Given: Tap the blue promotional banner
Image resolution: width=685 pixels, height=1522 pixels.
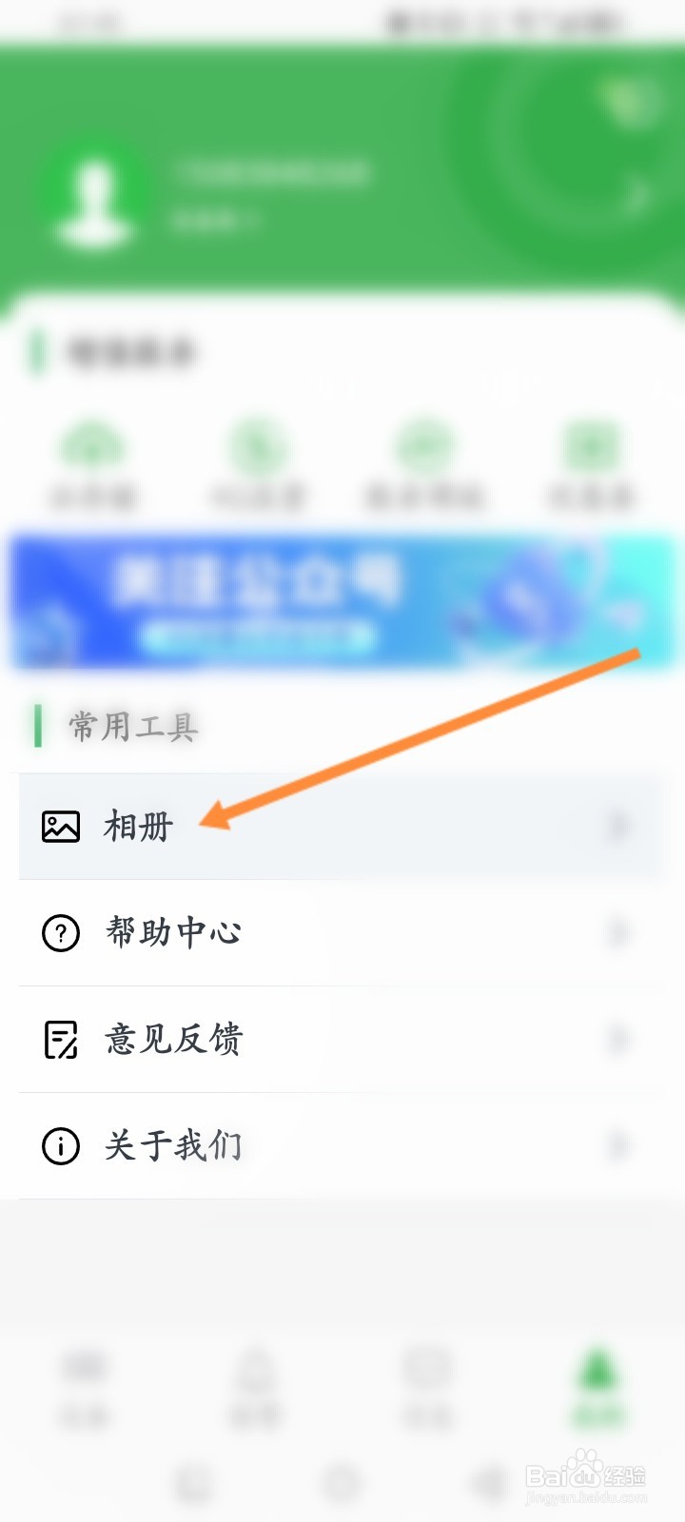Looking at the screenshot, I should click(x=342, y=601).
